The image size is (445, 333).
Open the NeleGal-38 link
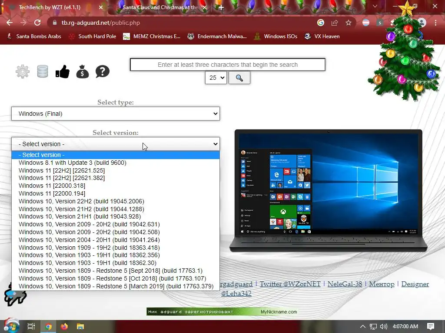click(345, 284)
